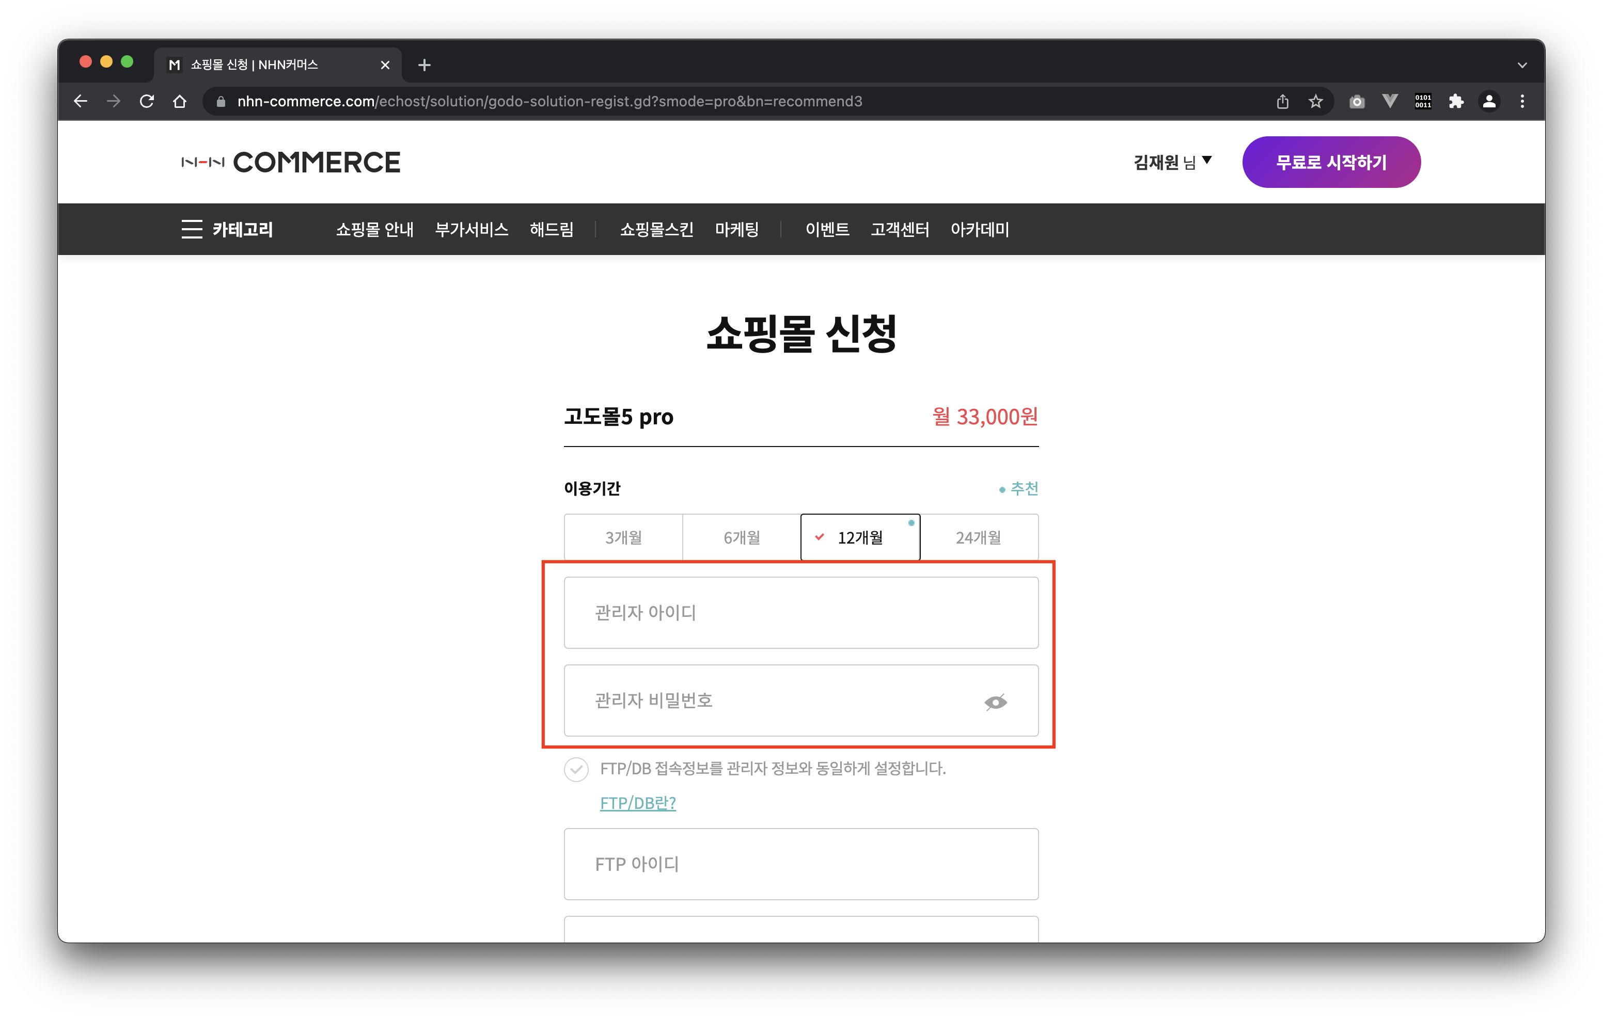The width and height of the screenshot is (1603, 1019).
Task: Open the FTP/DB란? help link
Action: (x=638, y=803)
